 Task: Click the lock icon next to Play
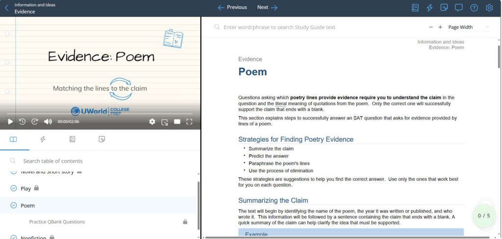click(36, 188)
